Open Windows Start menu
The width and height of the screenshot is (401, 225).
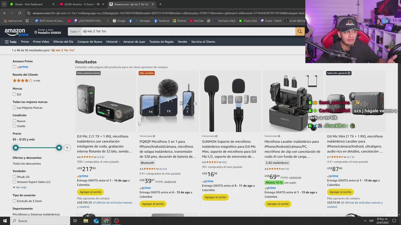[5, 221]
